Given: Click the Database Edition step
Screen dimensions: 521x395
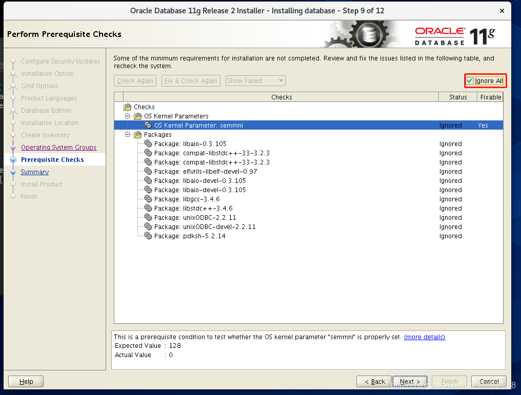Looking at the screenshot, I should 46,111.
